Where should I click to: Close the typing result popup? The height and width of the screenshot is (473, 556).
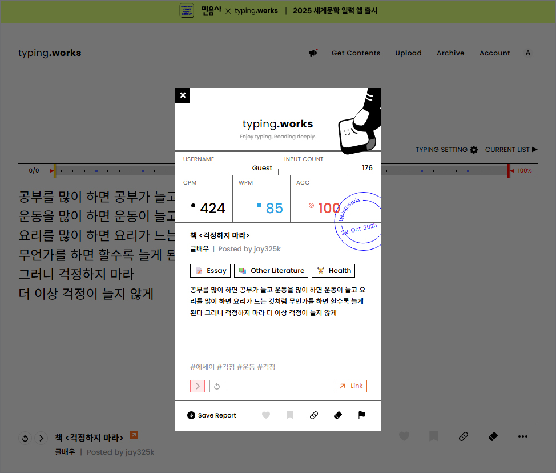pyautogui.click(x=183, y=95)
